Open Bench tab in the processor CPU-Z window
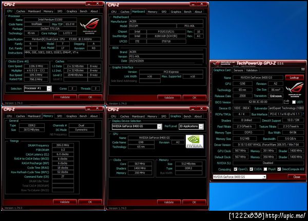The image size is (308, 221). [84, 11]
